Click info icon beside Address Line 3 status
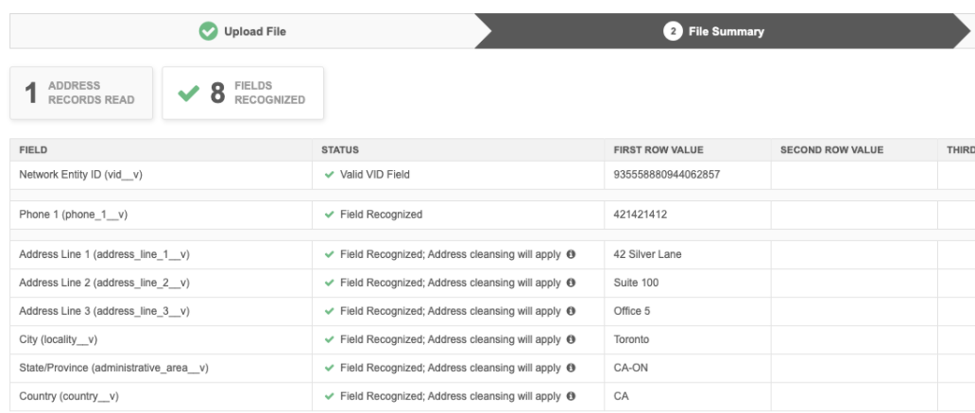 point(571,312)
